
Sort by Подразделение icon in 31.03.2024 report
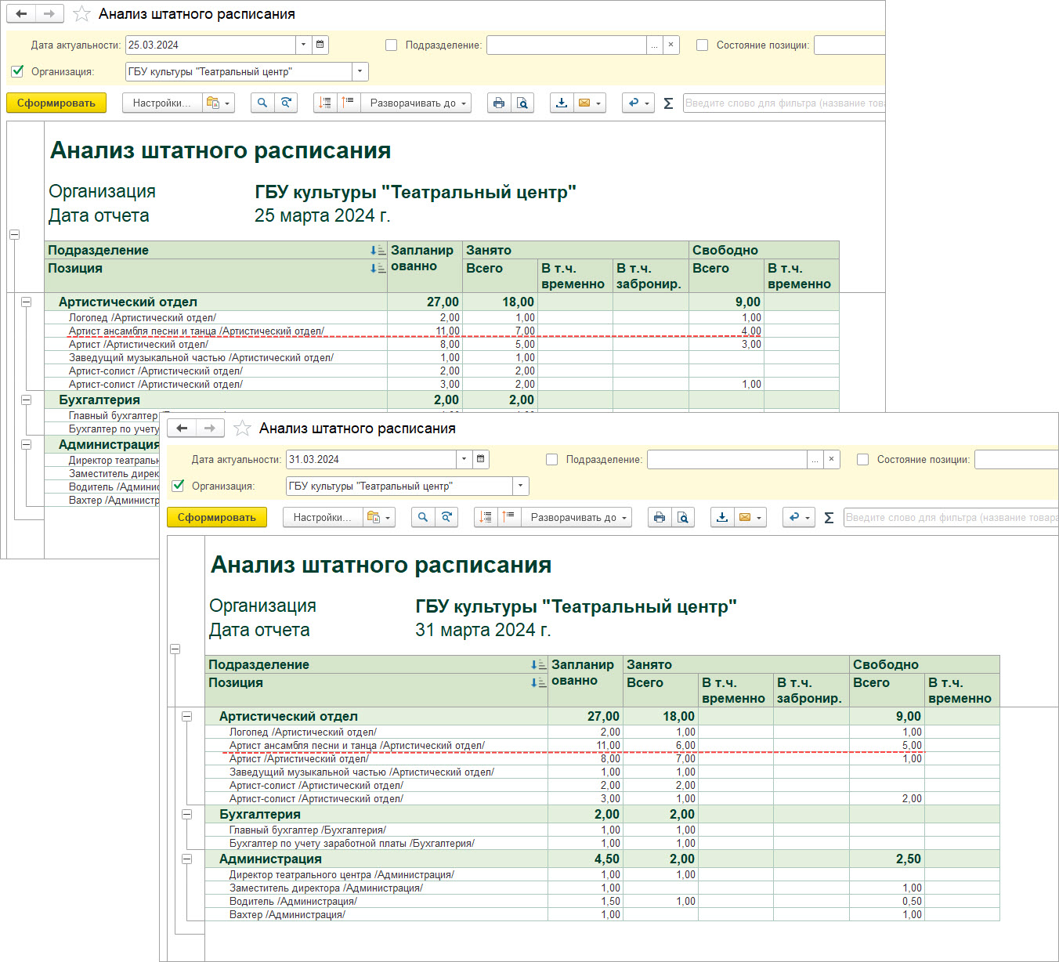(x=538, y=664)
